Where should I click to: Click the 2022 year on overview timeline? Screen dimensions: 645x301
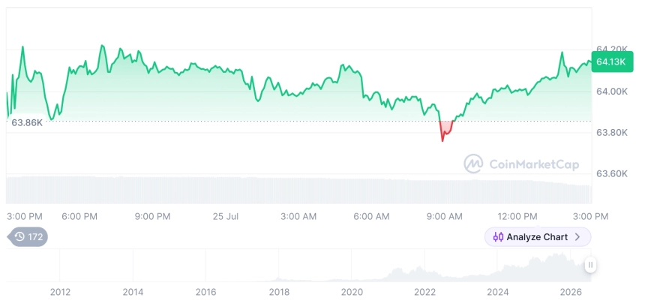(x=424, y=292)
